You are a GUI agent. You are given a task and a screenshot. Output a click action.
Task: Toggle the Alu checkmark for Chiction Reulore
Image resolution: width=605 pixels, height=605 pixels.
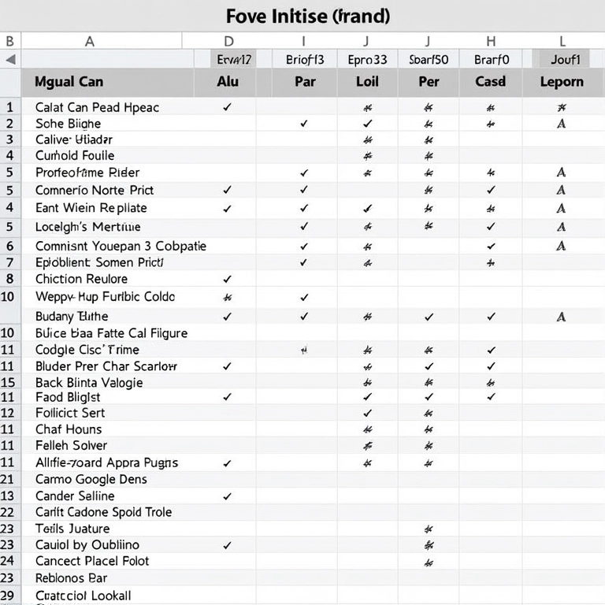(x=228, y=279)
